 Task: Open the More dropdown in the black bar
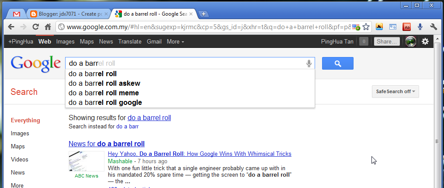point(175,42)
